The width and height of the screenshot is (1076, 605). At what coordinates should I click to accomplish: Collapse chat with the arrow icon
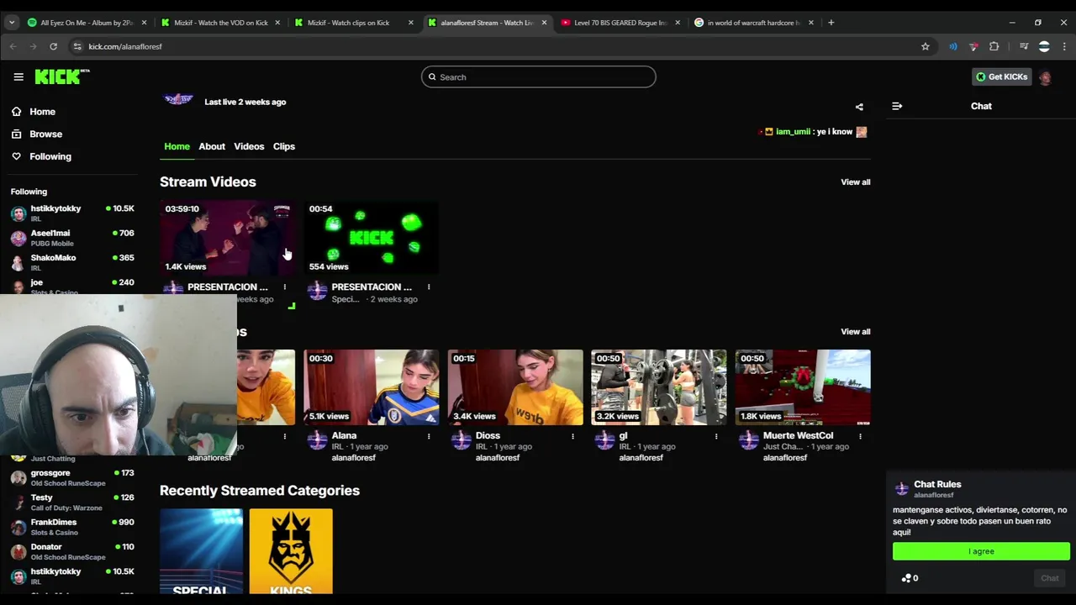pyautogui.click(x=897, y=106)
